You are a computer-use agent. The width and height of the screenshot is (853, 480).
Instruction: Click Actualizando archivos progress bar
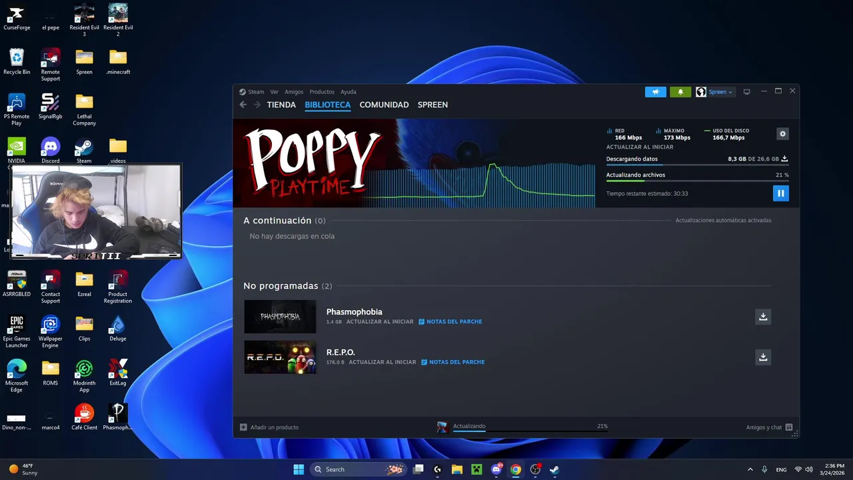pos(697,181)
